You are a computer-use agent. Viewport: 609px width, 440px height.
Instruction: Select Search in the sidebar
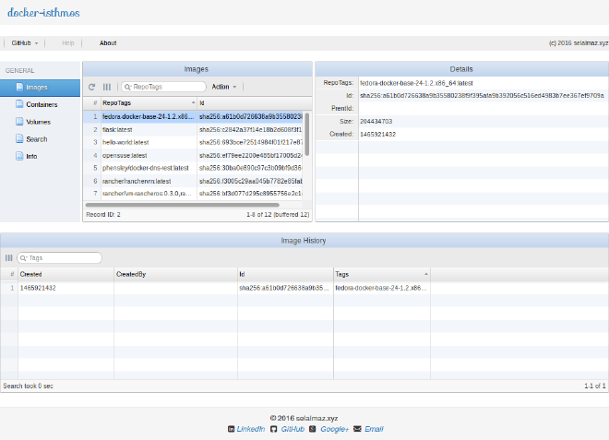(40, 139)
